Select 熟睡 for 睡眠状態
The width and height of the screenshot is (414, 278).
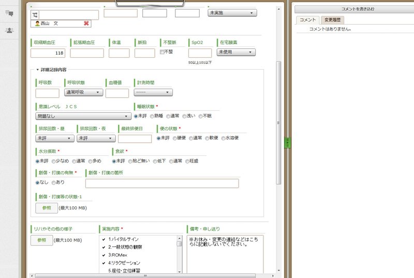[x=152, y=116]
